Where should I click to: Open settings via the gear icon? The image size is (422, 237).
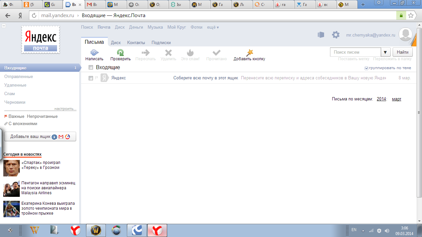pyautogui.click(x=336, y=35)
